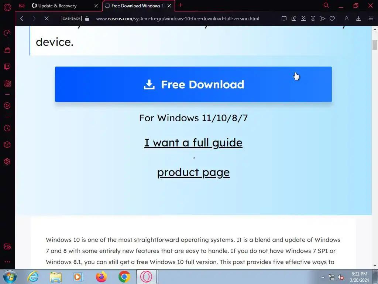Open browser downloads icon

pos(358,18)
